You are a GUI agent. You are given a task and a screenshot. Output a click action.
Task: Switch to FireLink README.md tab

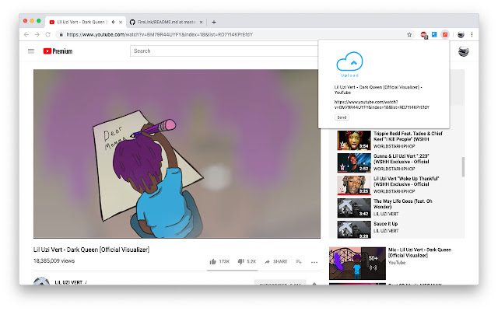click(166, 23)
